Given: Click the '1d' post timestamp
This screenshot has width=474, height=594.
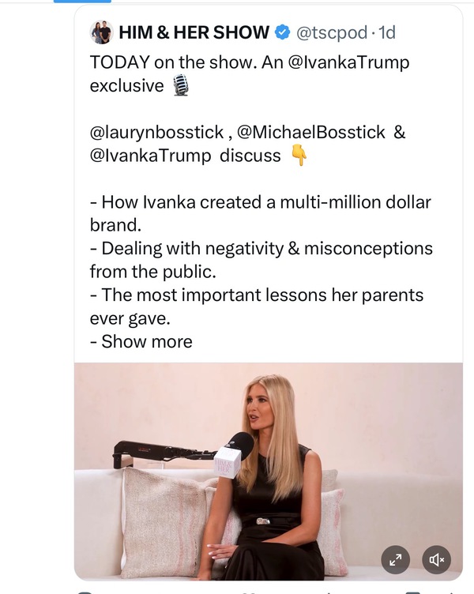Looking at the screenshot, I should [387, 32].
